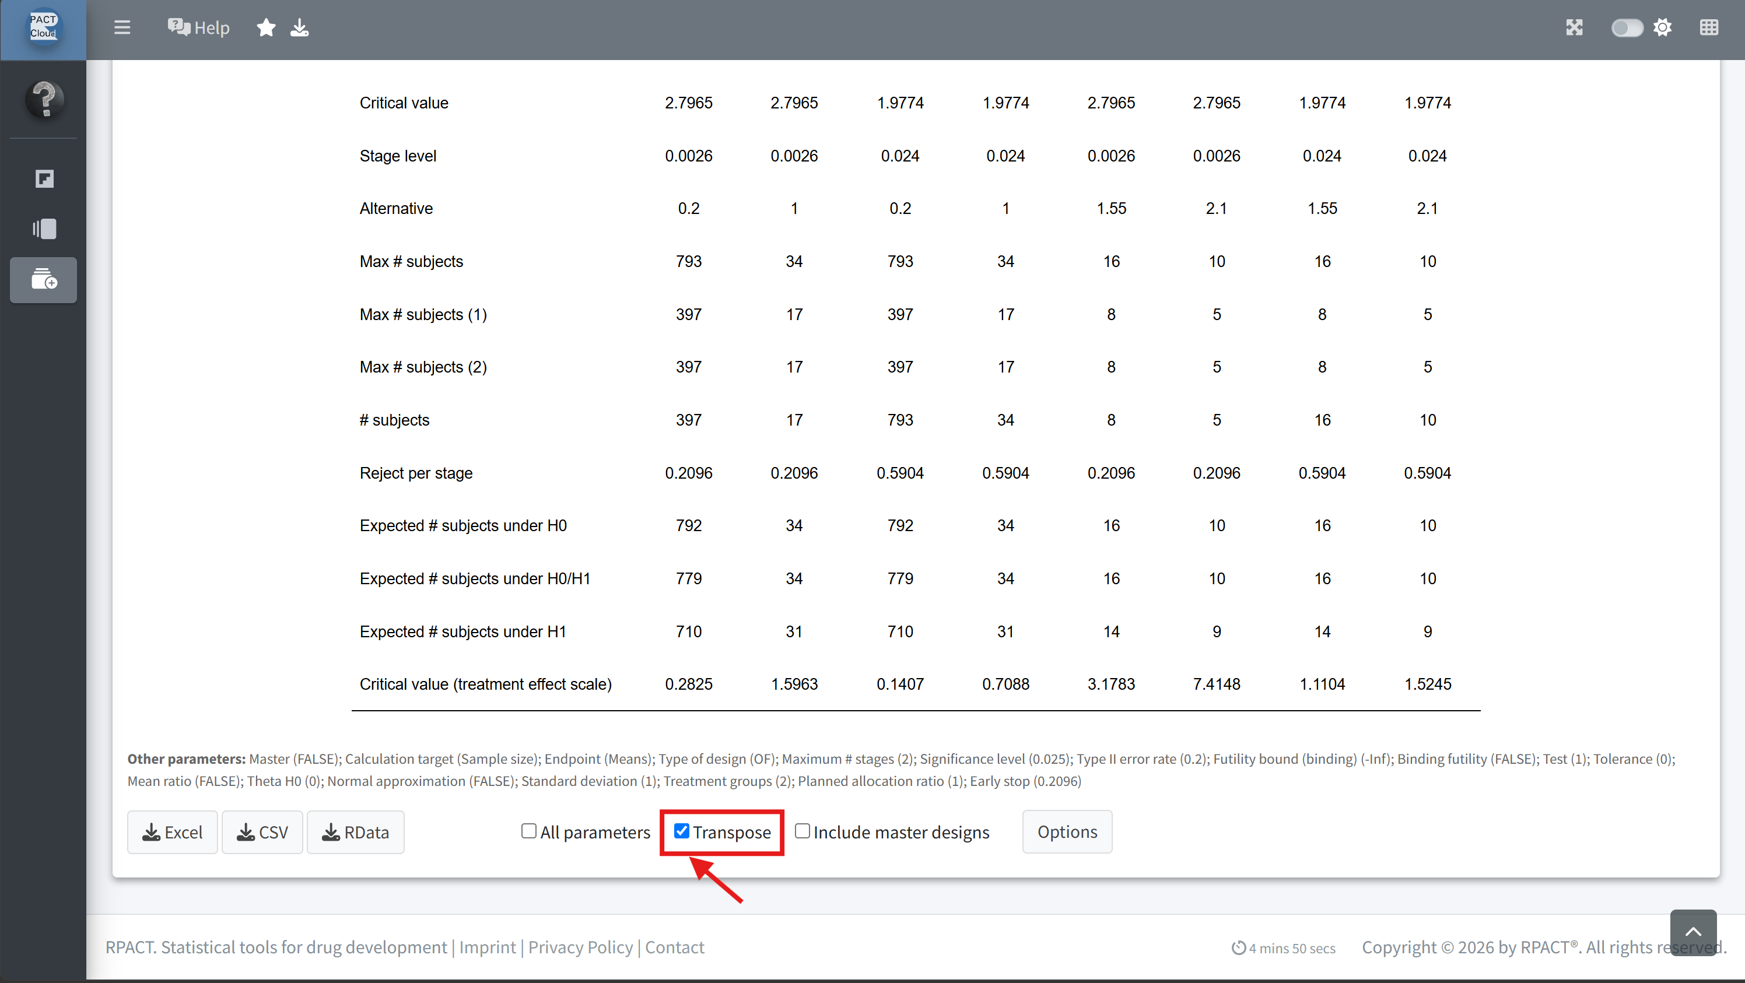The height and width of the screenshot is (983, 1745).
Task: Click the value 0.7088 in table
Action: tap(1005, 684)
